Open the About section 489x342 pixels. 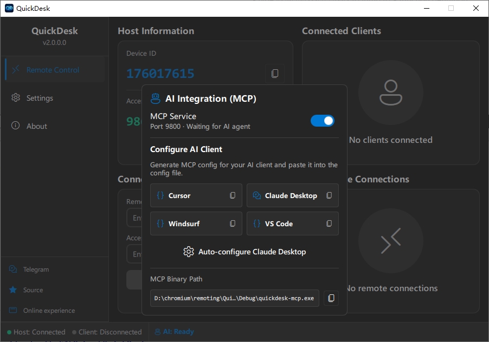click(37, 126)
